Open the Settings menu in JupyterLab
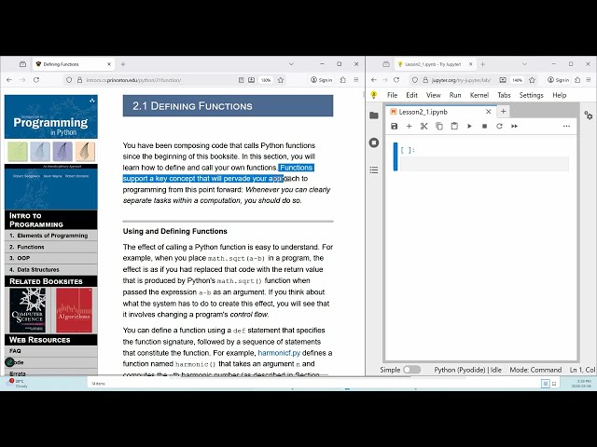This screenshot has width=597, height=447. [x=531, y=95]
